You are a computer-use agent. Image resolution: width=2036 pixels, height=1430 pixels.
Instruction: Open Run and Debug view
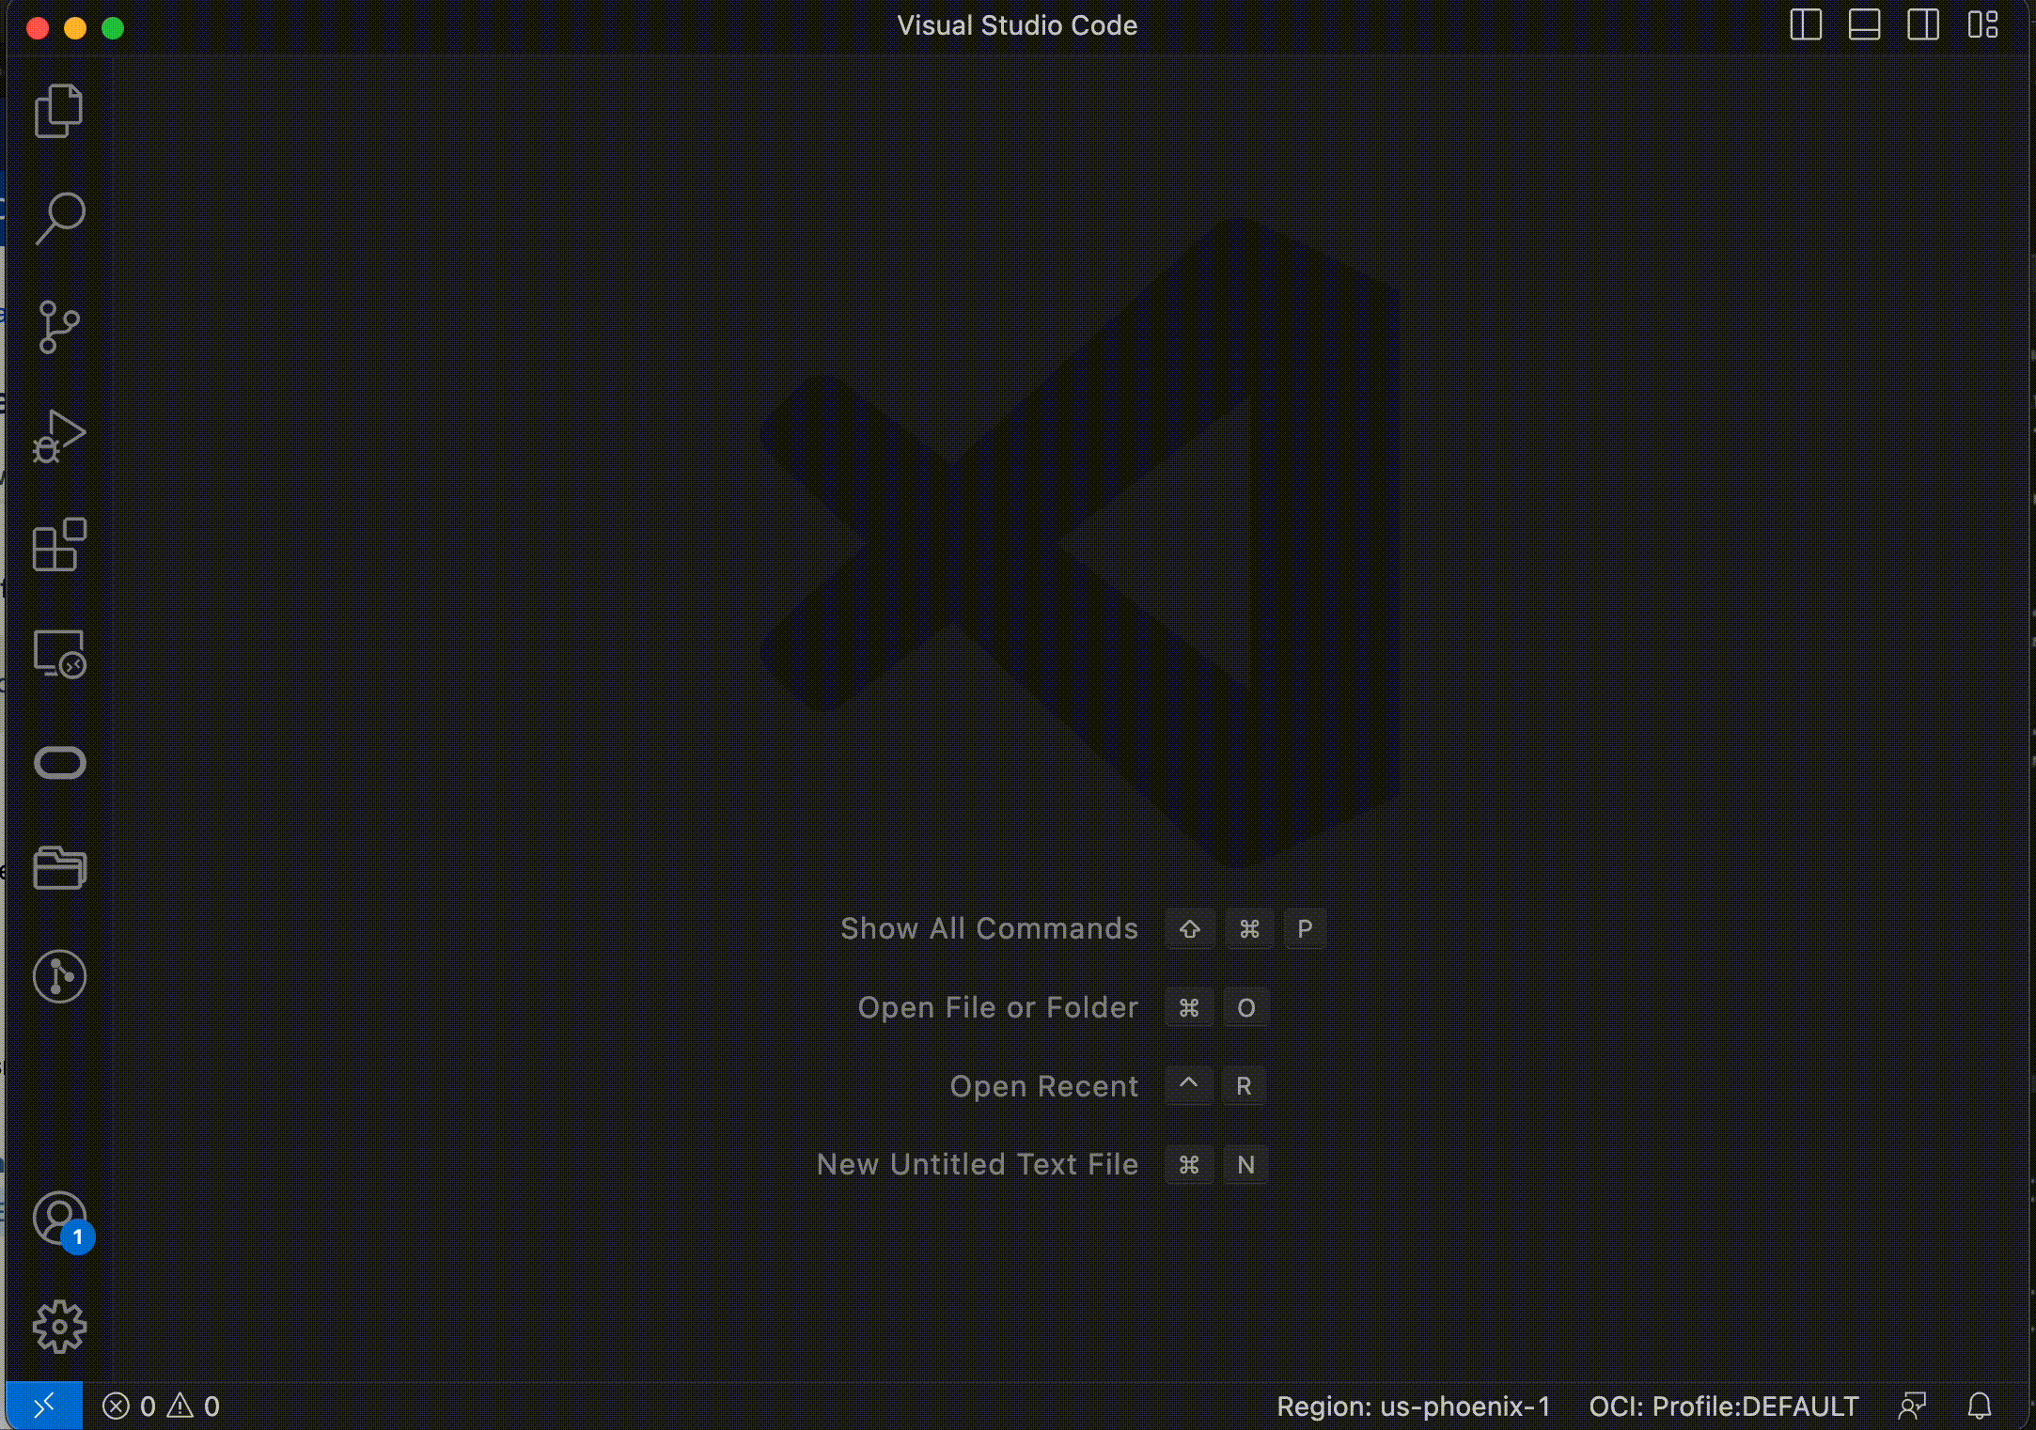[59, 436]
